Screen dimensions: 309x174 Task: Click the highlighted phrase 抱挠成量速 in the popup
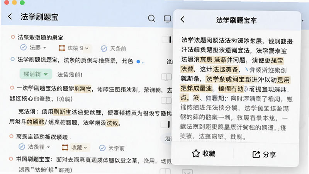(x=196, y=88)
